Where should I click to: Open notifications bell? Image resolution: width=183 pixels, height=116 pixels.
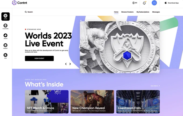point(144,3)
